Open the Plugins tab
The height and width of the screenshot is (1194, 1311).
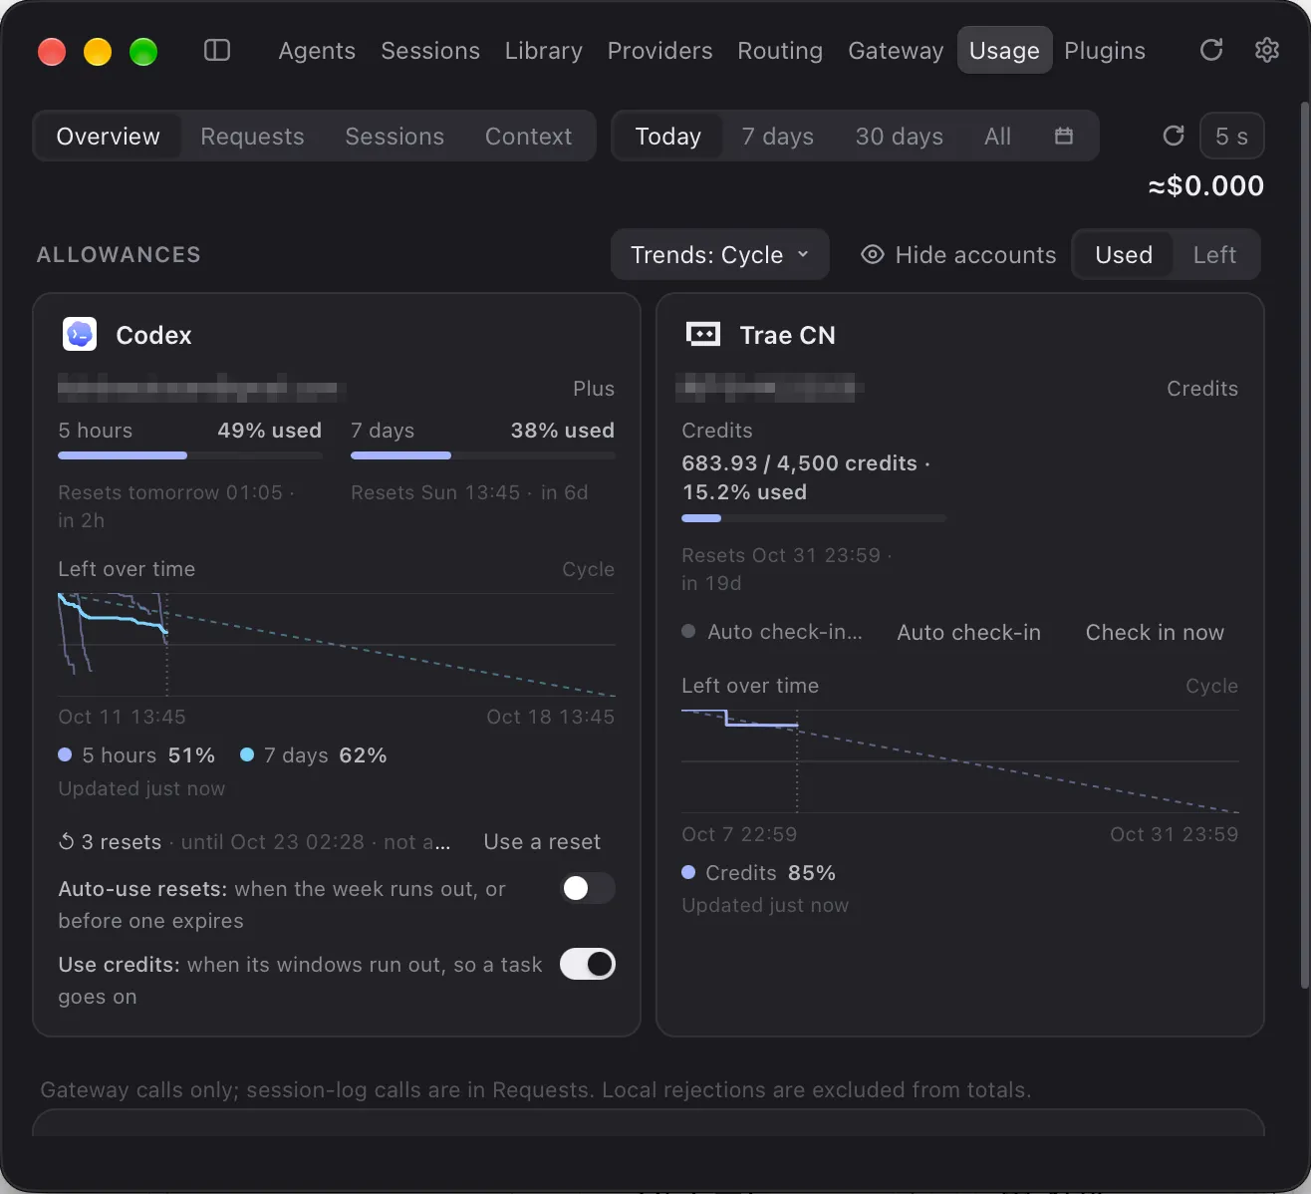[x=1105, y=50]
